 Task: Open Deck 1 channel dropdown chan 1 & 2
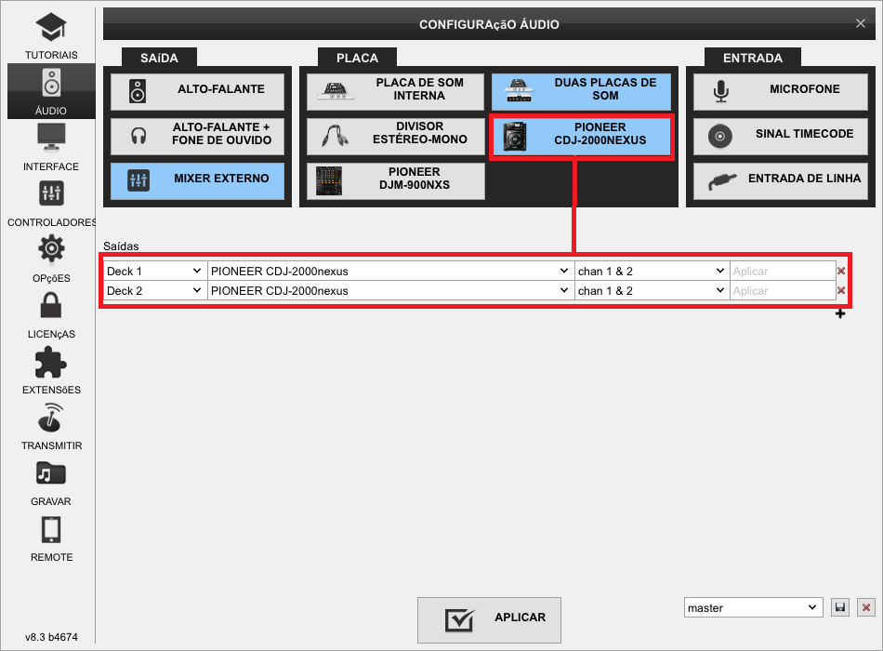coord(652,272)
